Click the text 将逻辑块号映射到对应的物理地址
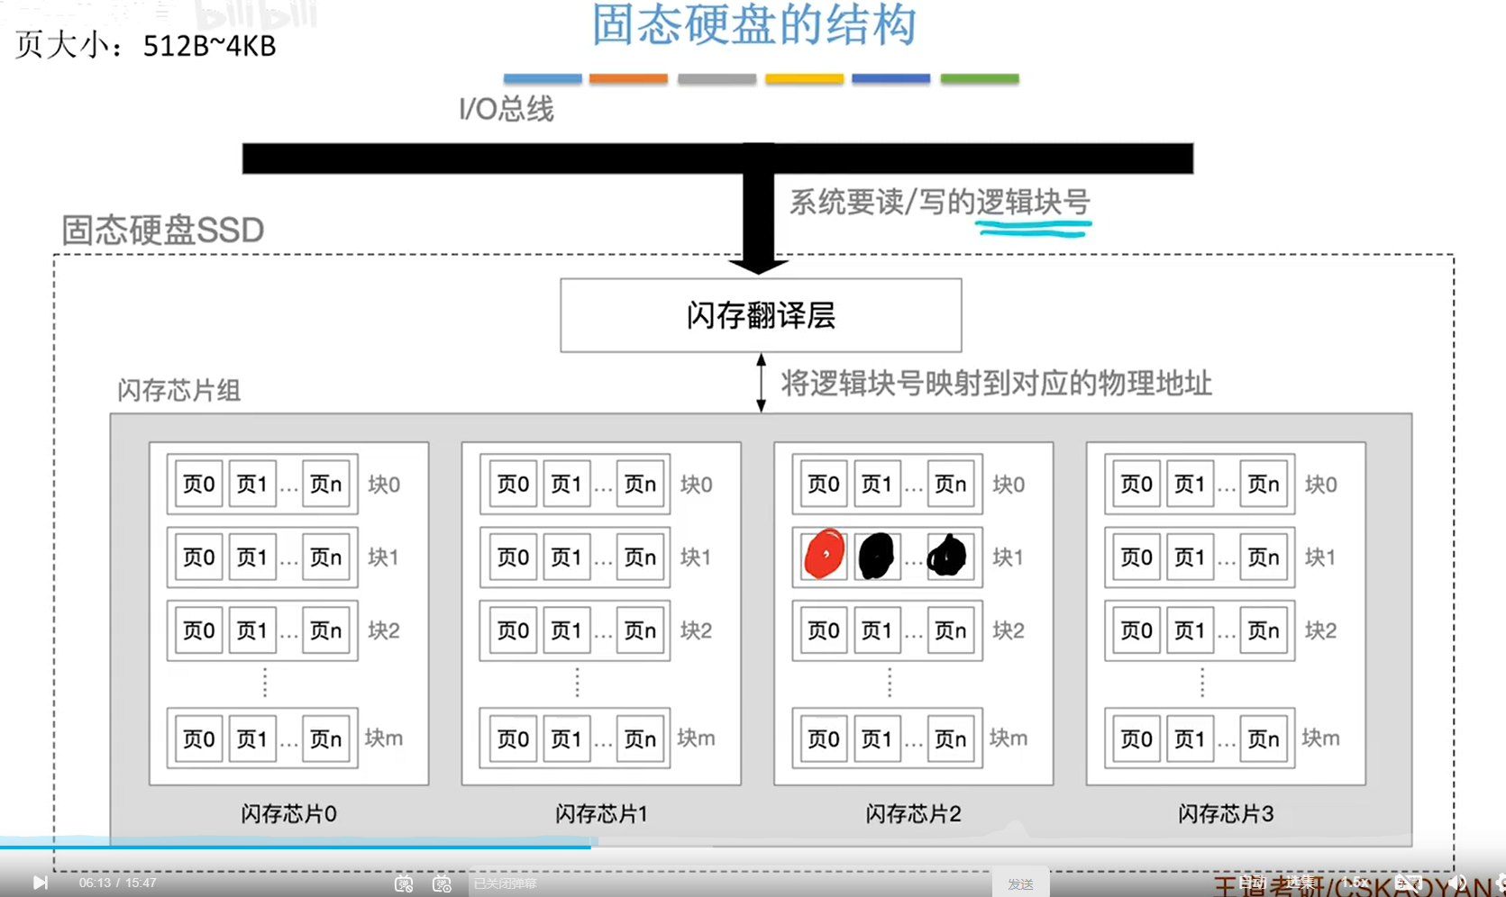 [996, 384]
